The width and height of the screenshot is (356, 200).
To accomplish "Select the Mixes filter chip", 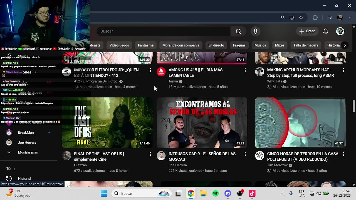I will click(x=280, y=45).
